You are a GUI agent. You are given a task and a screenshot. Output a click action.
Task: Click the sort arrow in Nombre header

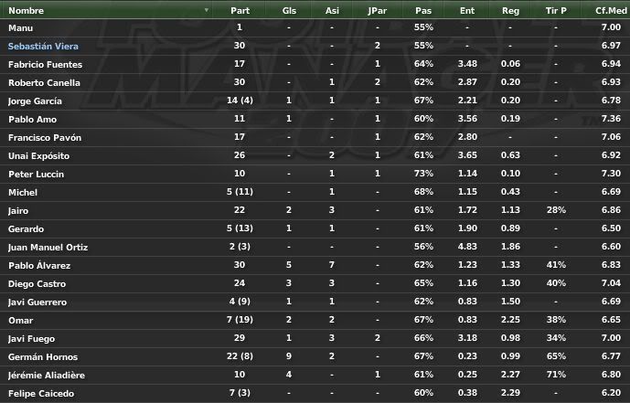[206, 10]
